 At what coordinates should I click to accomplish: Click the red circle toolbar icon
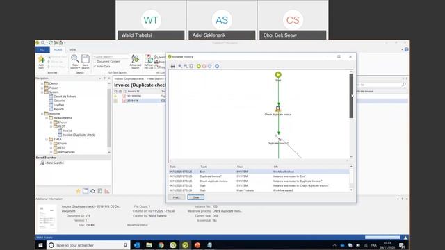point(204,66)
